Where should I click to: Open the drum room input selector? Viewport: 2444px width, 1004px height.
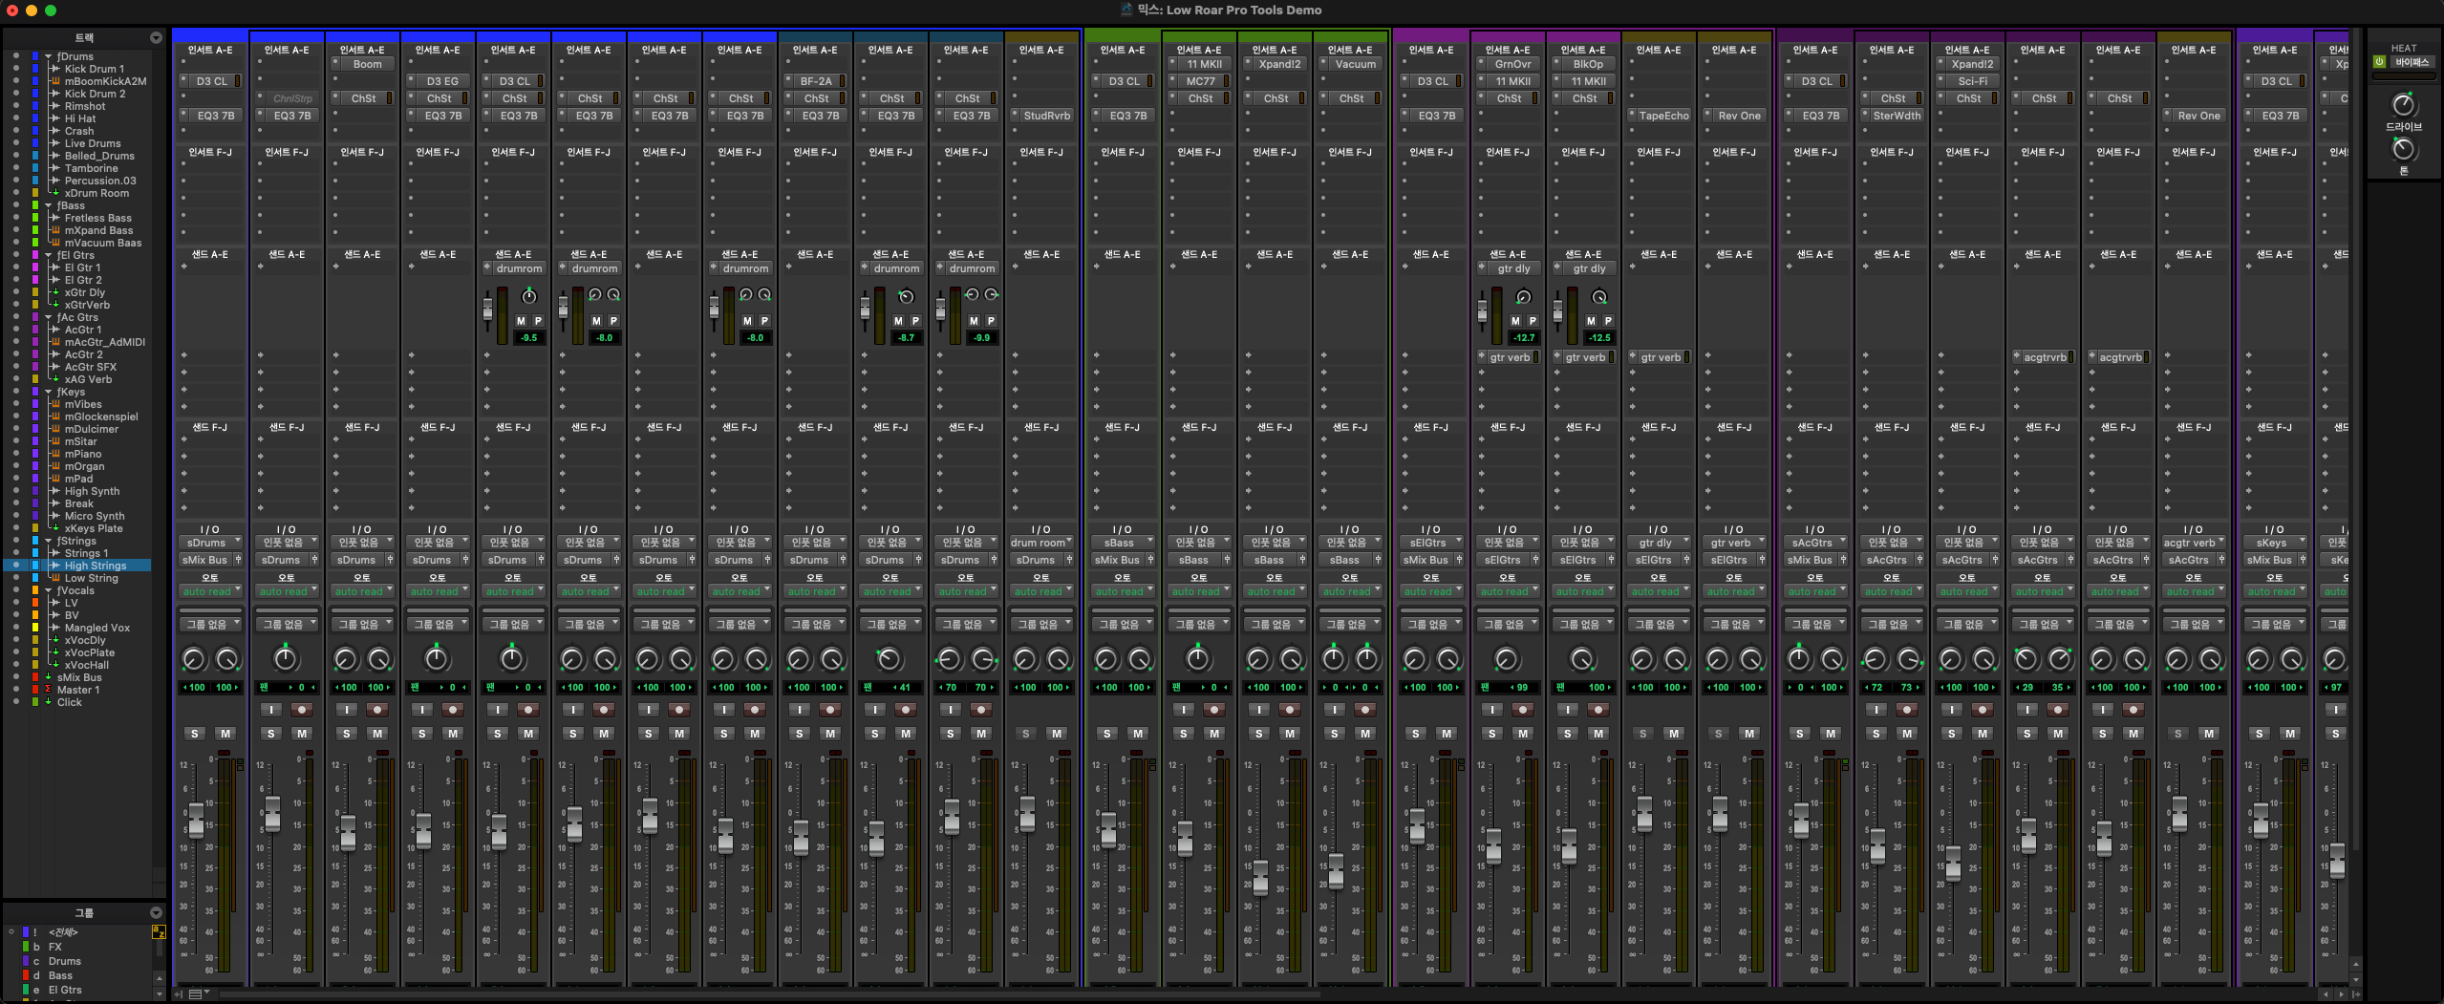click(1041, 543)
